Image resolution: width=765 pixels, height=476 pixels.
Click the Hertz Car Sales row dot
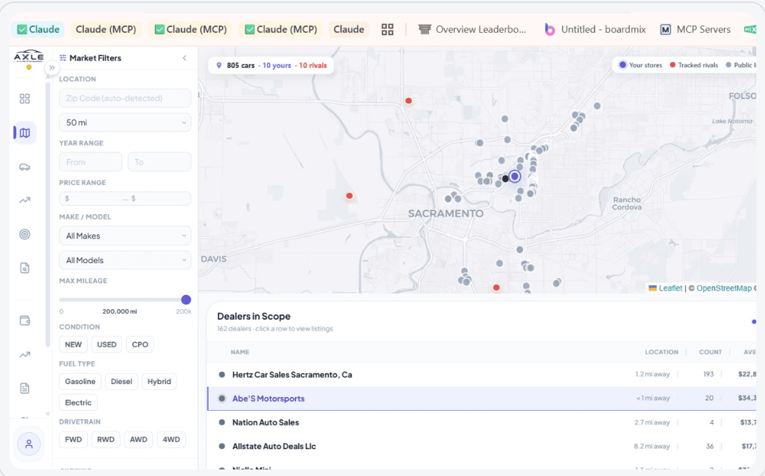[x=222, y=375]
